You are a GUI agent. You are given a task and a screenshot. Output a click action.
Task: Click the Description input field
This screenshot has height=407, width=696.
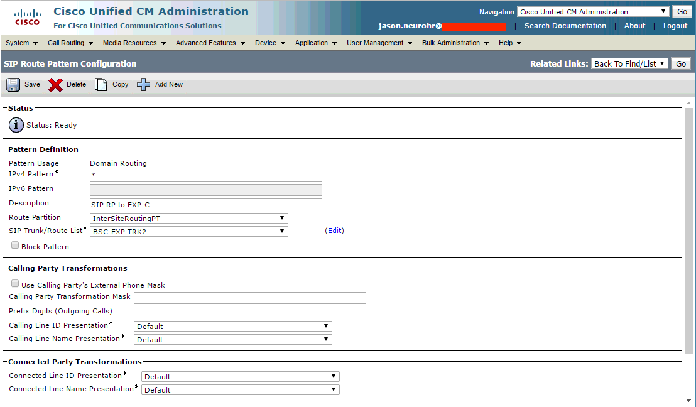tap(206, 205)
